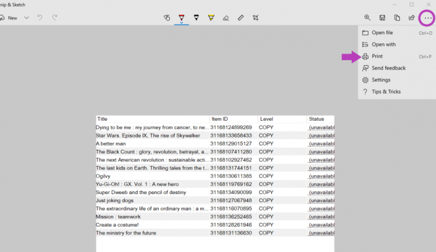This screenshot has width=436, height=252.
Task: Start a New snip
Action: (9, 18)
